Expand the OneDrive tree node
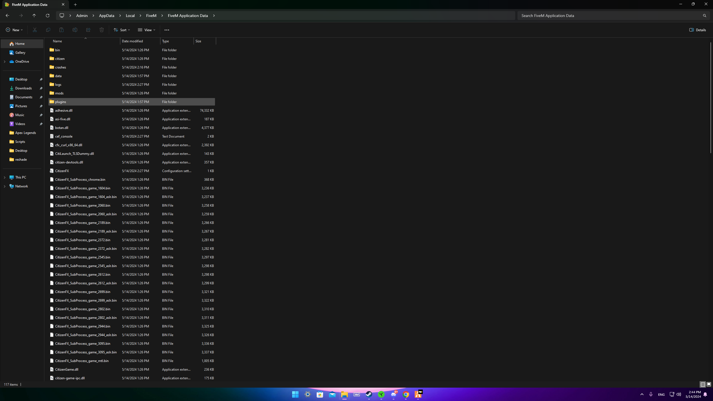The width and height of the screenshot is (713, 401). coord(4,62)
